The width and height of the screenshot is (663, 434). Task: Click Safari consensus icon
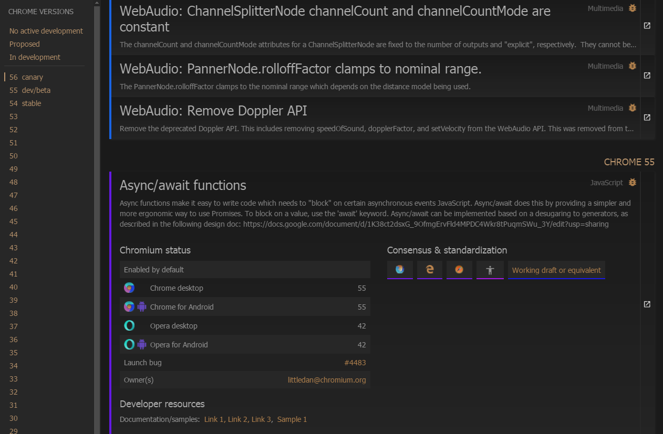[459, 270]
